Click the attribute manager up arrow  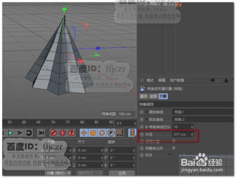[226, 80]
